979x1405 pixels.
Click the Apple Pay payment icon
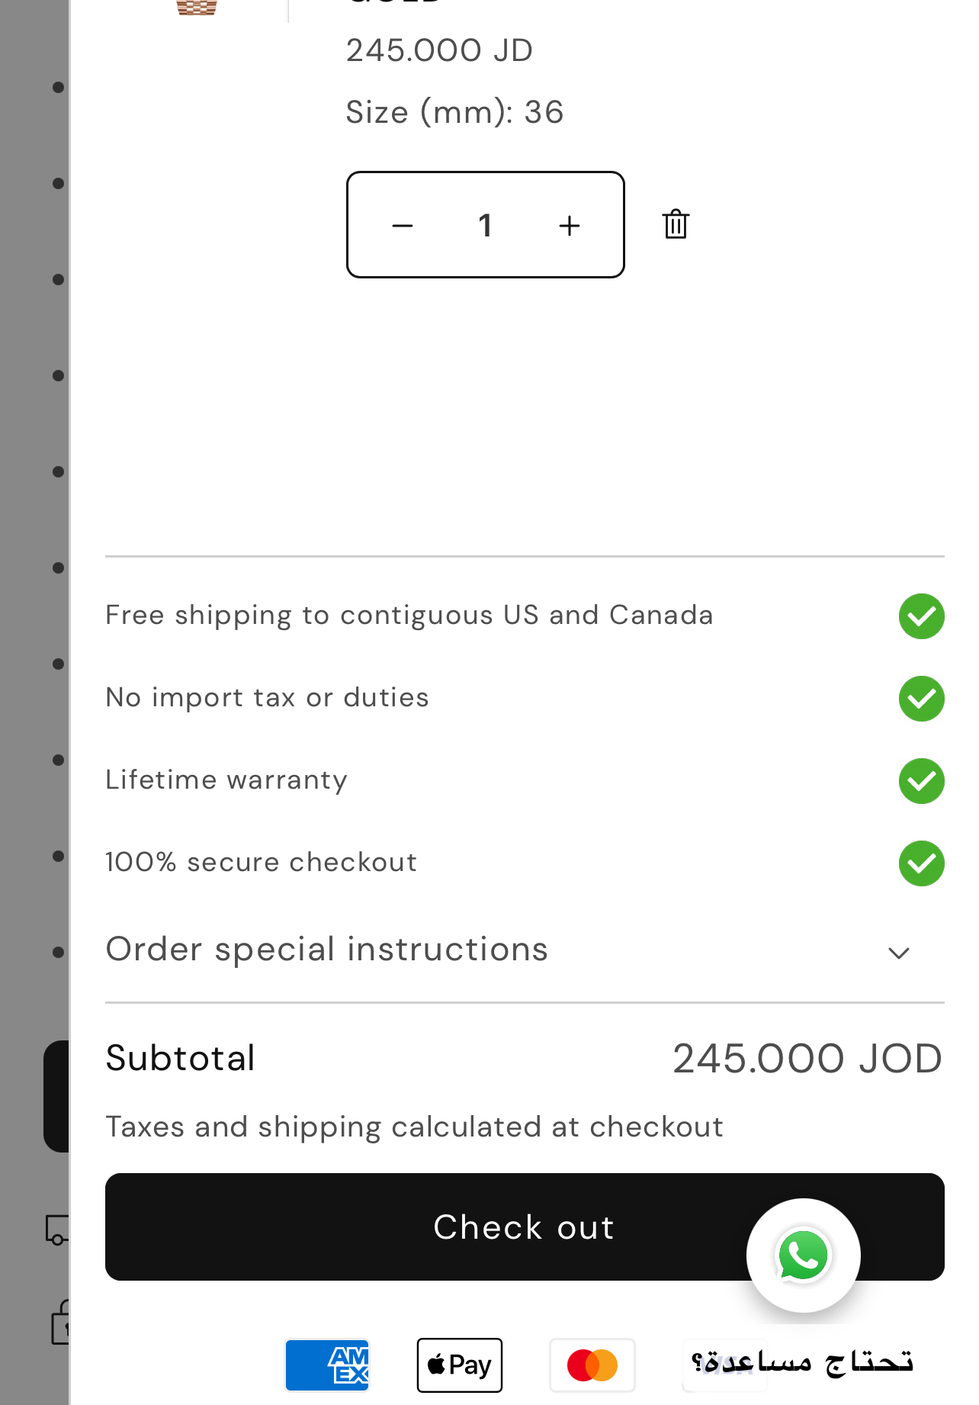click(460, 1365)
